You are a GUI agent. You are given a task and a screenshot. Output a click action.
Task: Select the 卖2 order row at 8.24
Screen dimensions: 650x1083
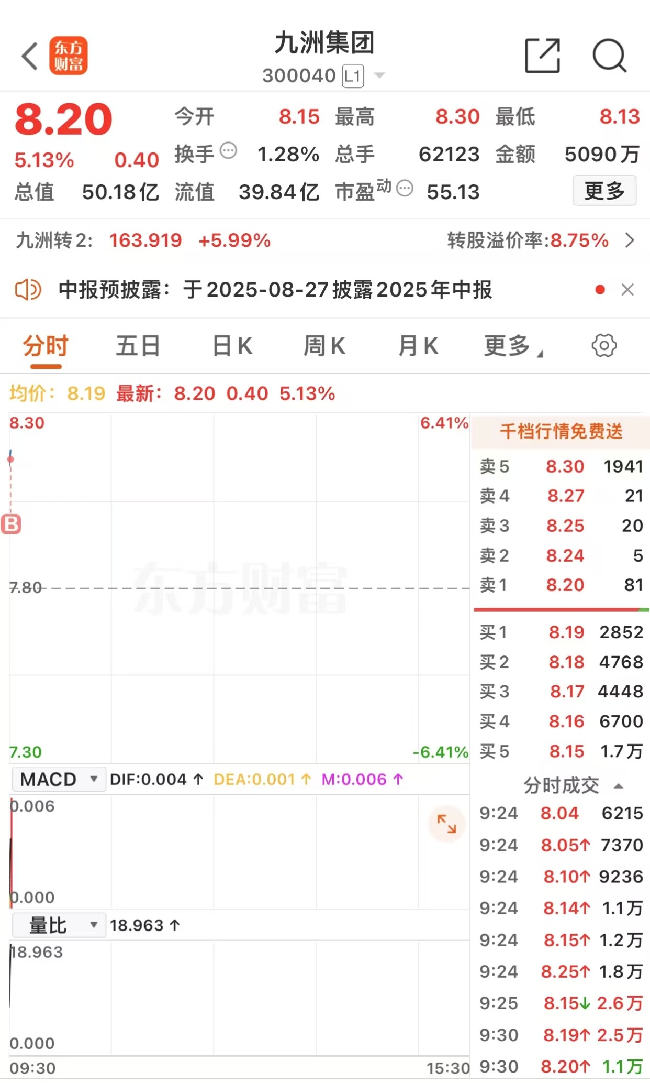(561, 555)
